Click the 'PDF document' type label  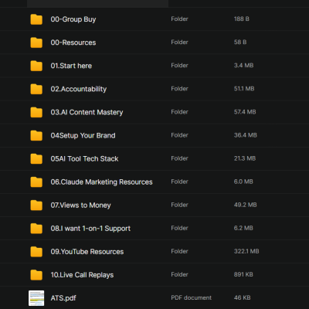(x=192, y=297)
